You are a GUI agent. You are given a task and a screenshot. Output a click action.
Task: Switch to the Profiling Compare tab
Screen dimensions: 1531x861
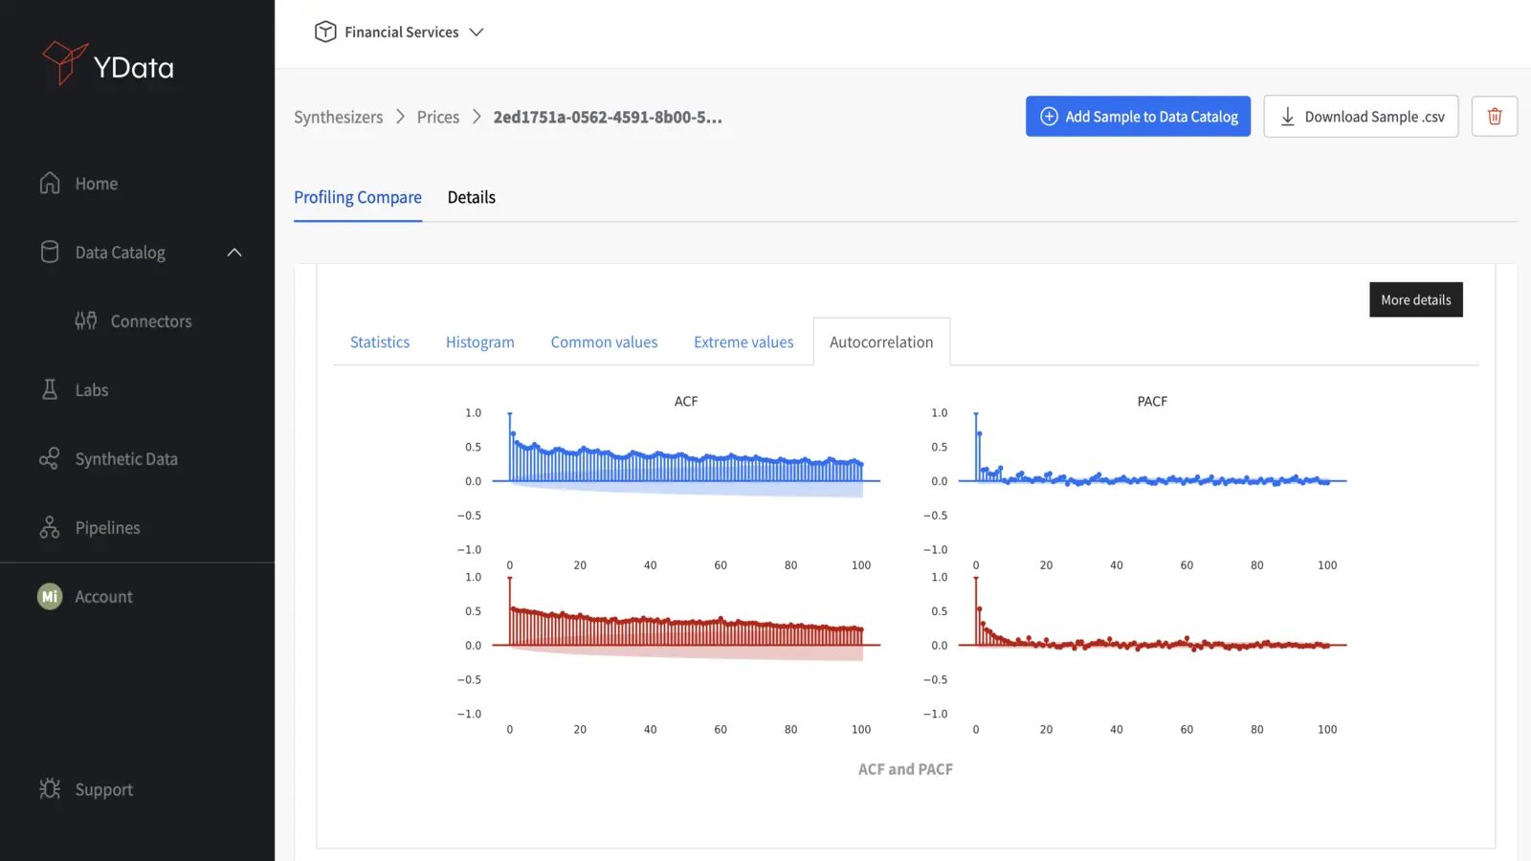[358, 197]
